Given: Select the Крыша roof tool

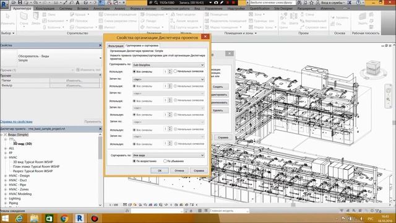Looking at the screenshot, I should [79, 15].
